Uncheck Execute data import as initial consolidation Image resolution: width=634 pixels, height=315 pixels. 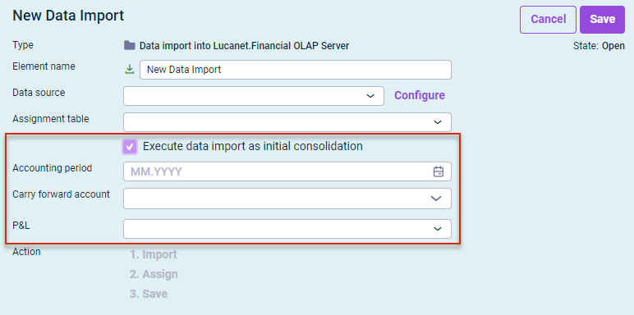click(x=130, y=147)
